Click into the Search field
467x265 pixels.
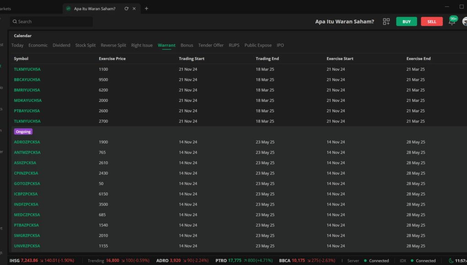51,21
